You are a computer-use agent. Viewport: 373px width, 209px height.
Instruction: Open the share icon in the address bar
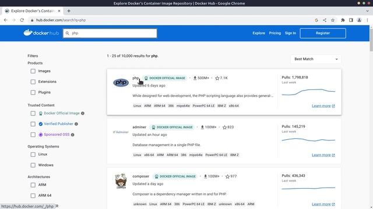point(325,20)
